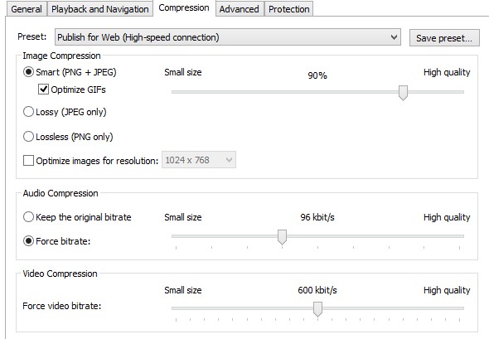The image size is (489, 339).
Task: Select the Force bitrate radio button
Action: (x=28, y=241)
